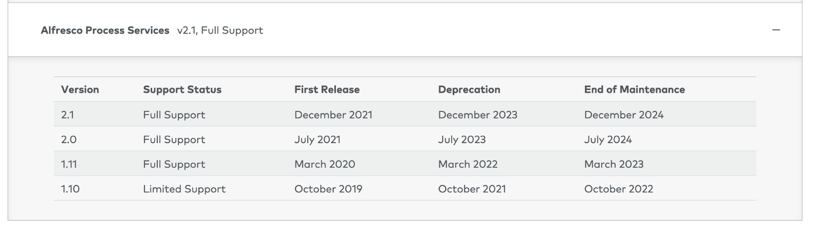Click the July 2023 deprecation date
Screen dimensions: 814x232
(462, 140)
